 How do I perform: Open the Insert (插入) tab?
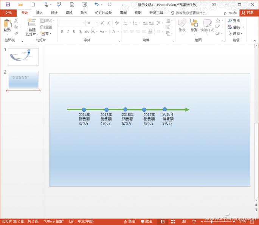click(39, 12)
